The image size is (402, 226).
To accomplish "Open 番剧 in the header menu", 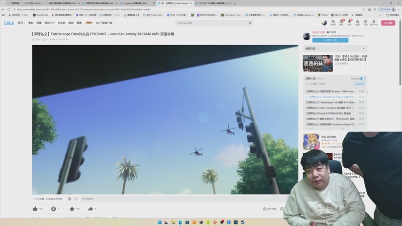I will [x=31, y=23].
